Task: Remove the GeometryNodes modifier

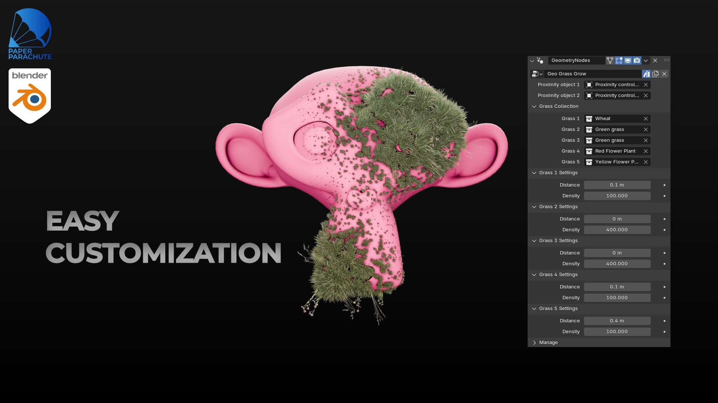Action: (x=655, y=60)
